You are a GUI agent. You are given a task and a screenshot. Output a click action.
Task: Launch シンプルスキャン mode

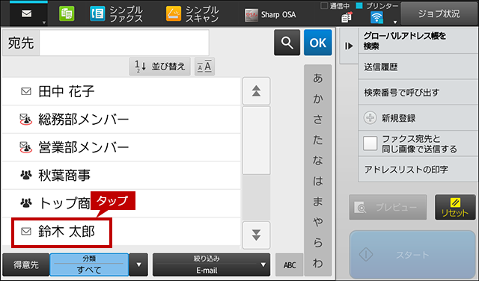pyautogui.click(x=192, y=14)
